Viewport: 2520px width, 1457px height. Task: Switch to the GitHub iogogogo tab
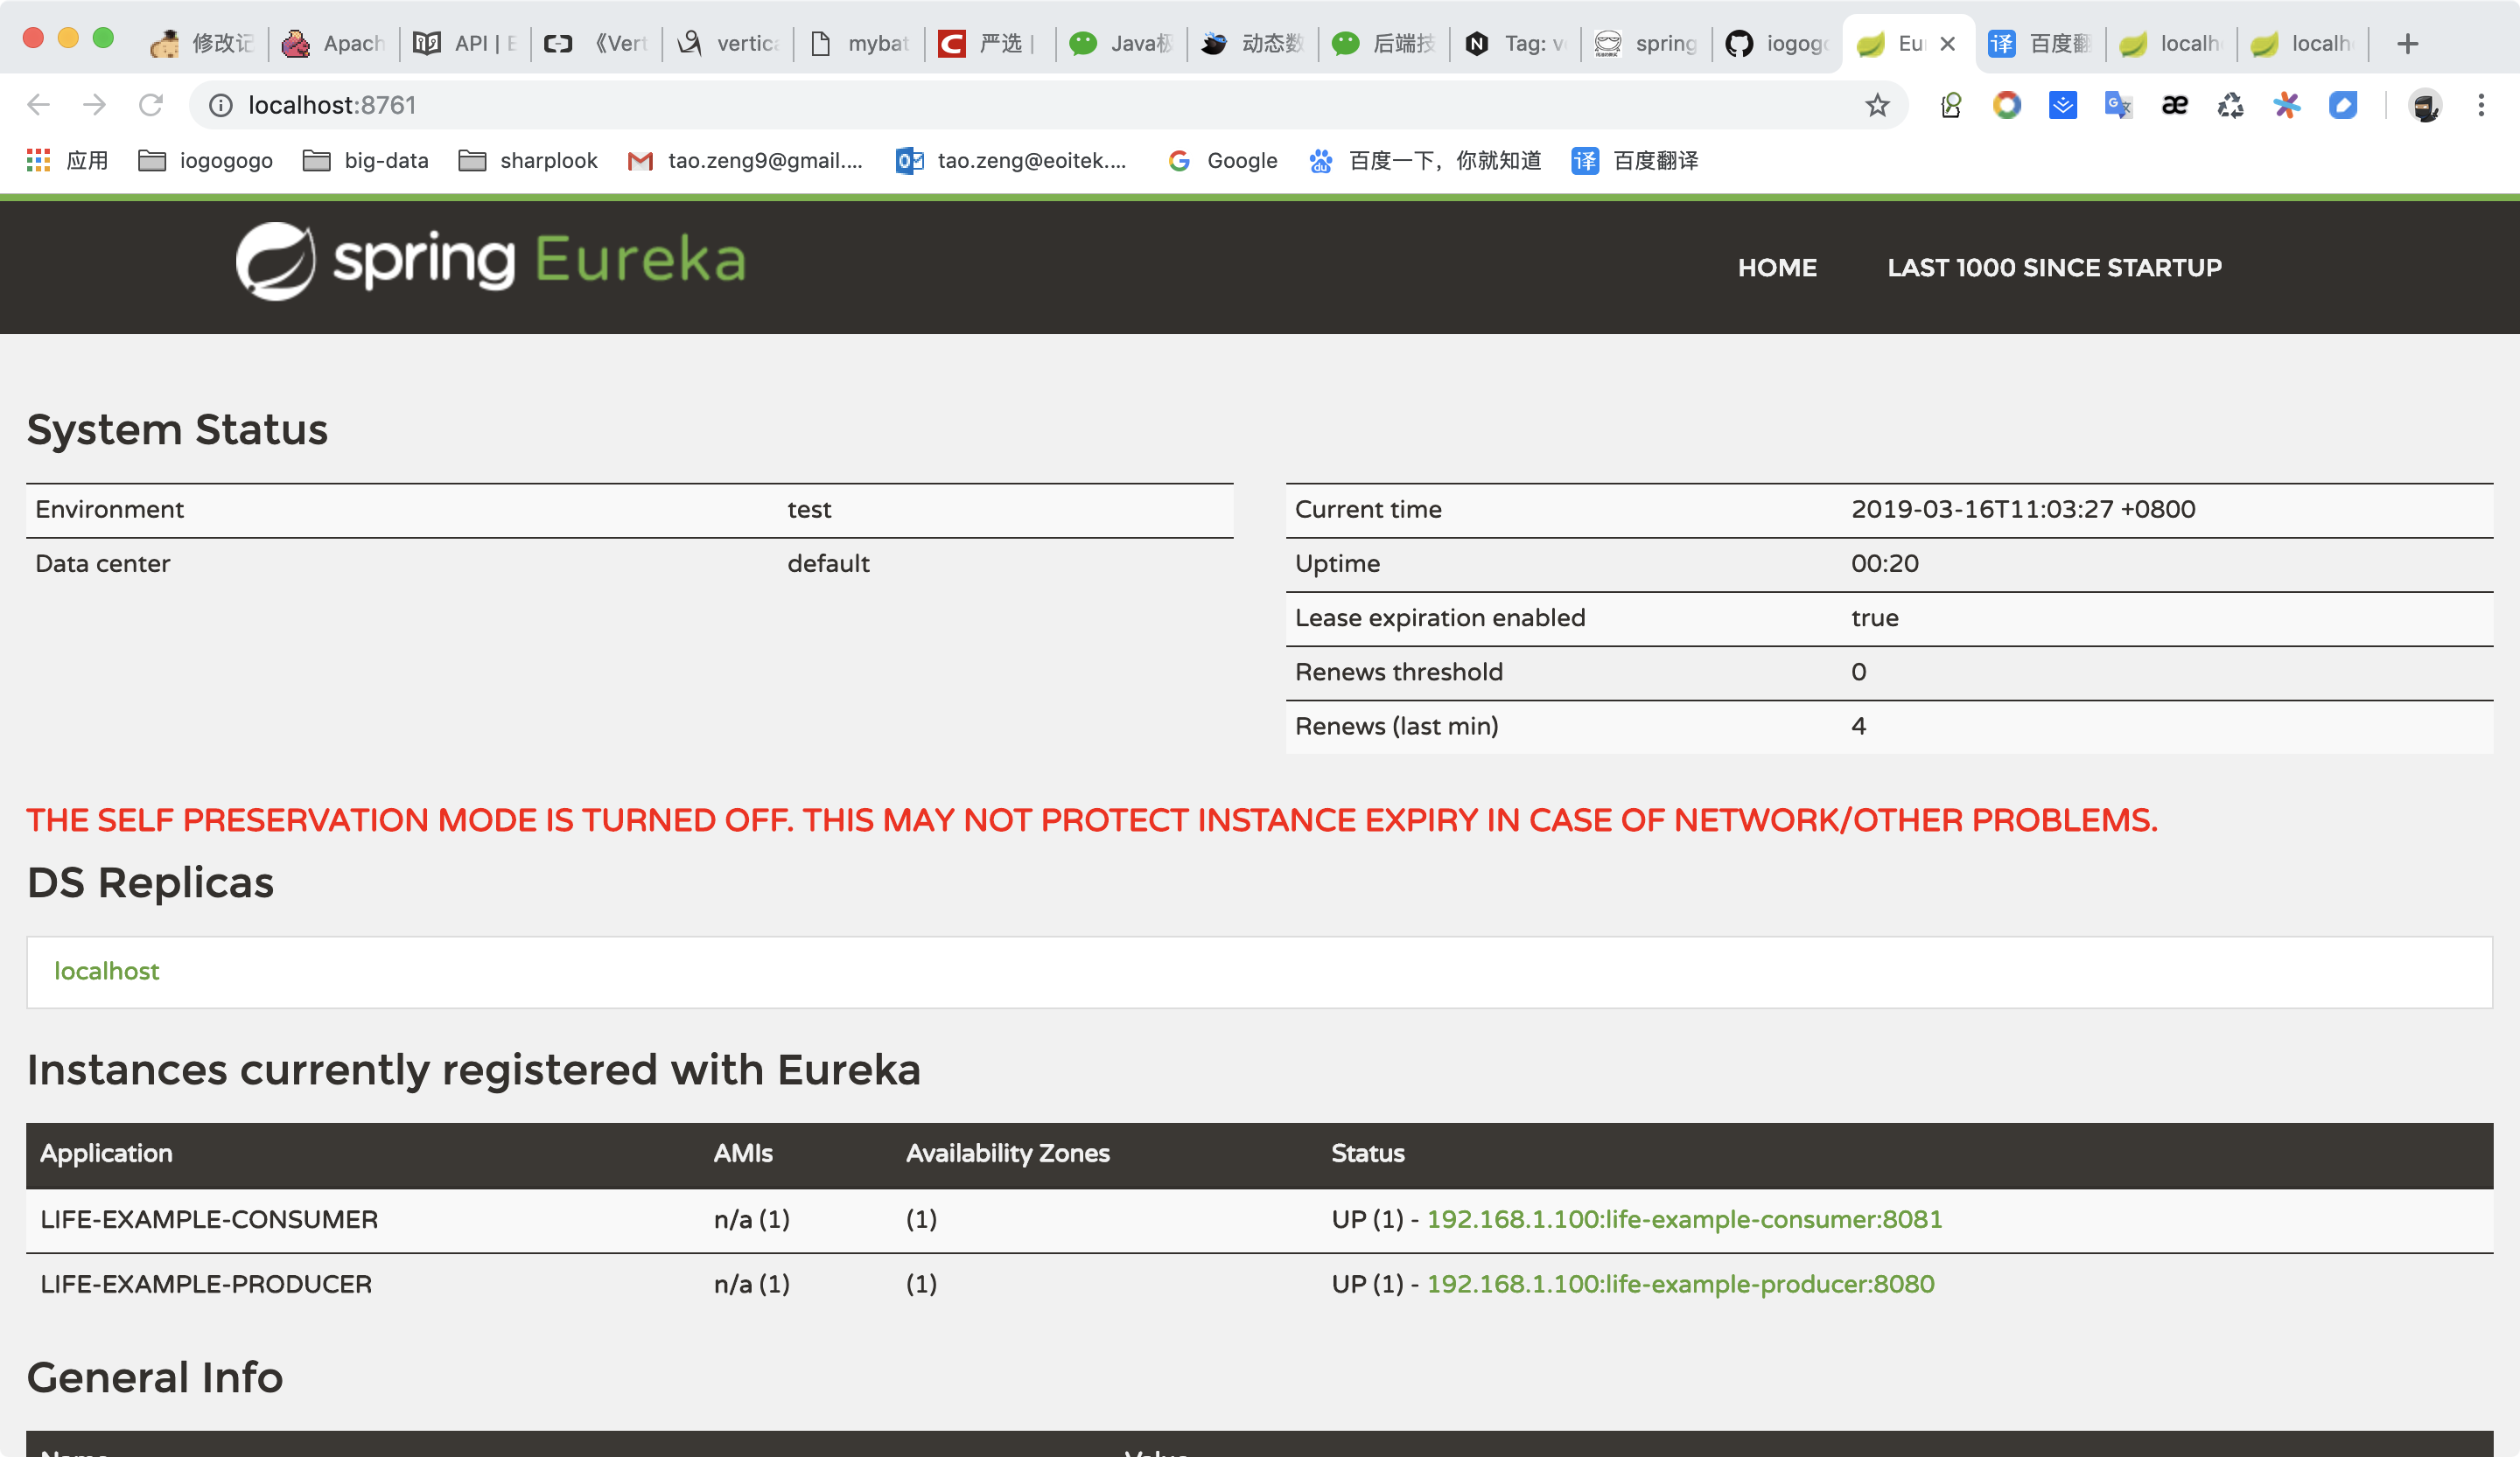pyautogui.click(x=1777, y=44)
